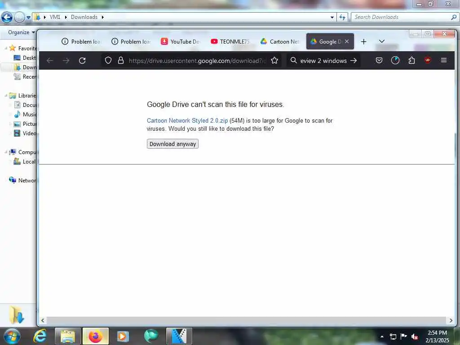This screenshot has width=460, height=345.
Task: Open Firefox hamburger application menu
Action: coord(443,60)
